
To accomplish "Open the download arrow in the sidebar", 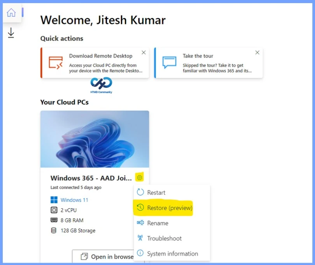I will coord(11,33).
